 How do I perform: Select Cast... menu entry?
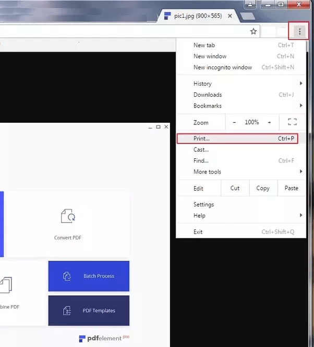pyautogui.click(x=241, y=149)
